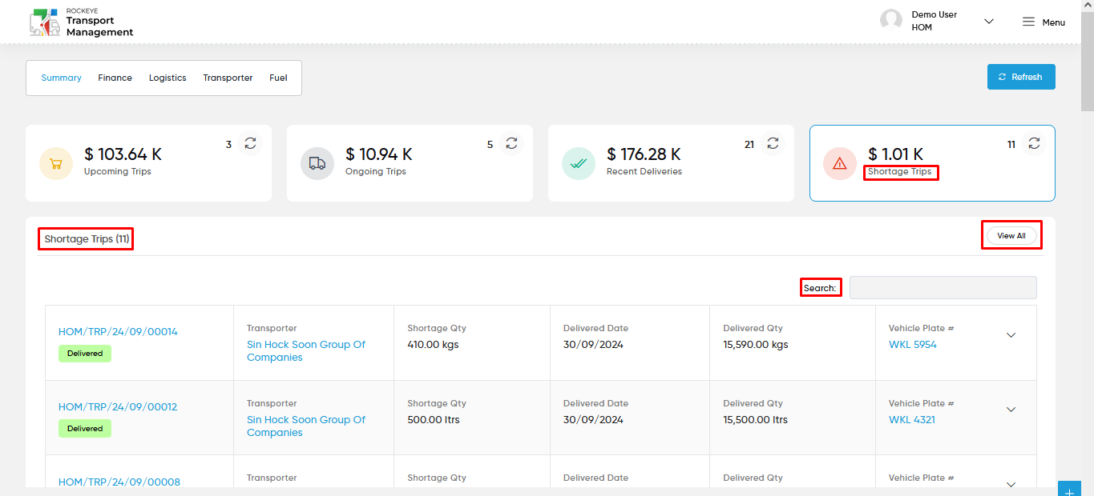Image resolution: width=1094 pixels, height=496 pixels.
Task: Click delivered quantity 15,590.00 kgs
Action: (x=756, y=345)
